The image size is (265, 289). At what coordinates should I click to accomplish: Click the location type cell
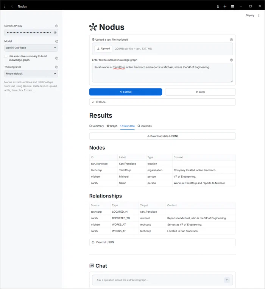click(159, 164)
